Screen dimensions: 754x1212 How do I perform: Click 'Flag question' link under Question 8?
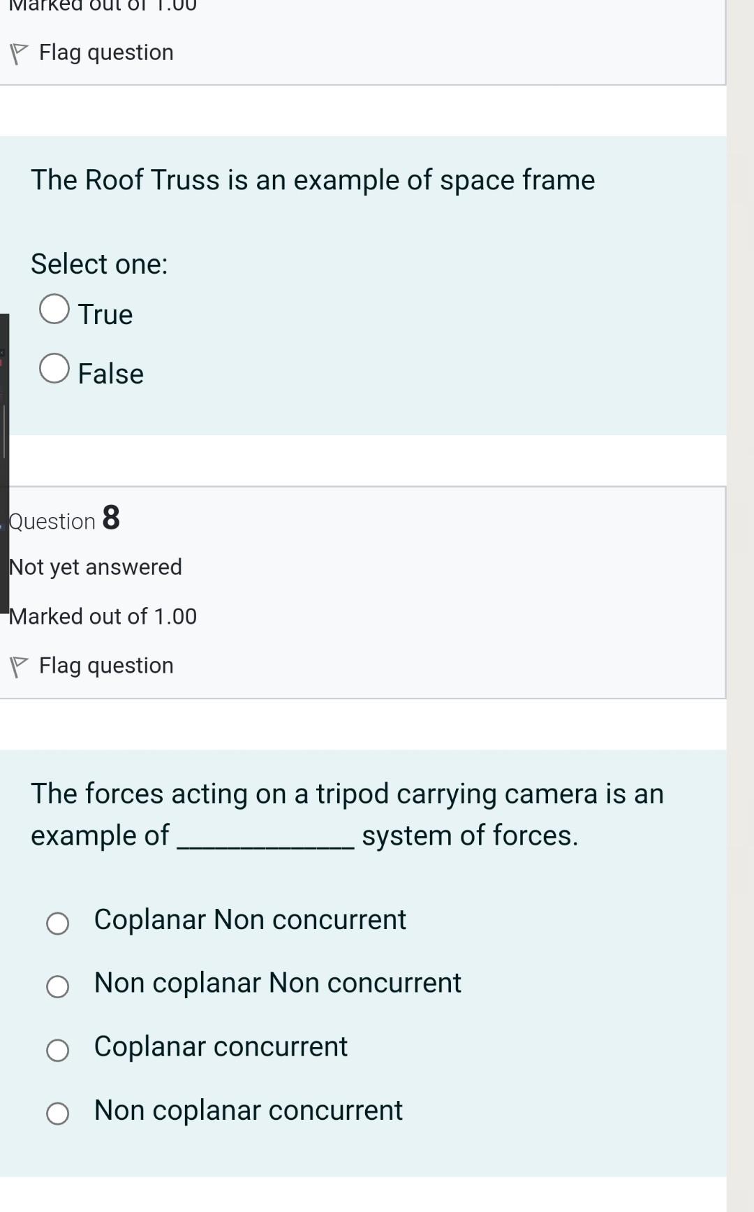106,666
